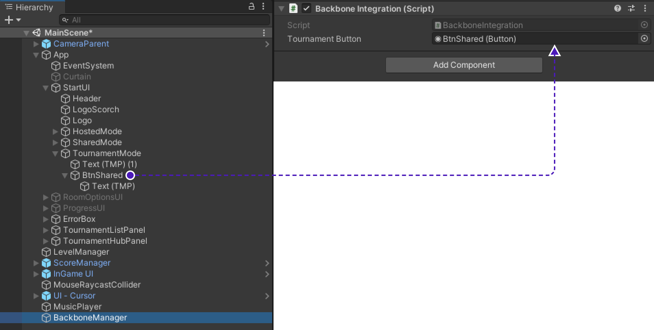Click object picker for Tournament Button field
654x330 pixels.
tap(644, 39)
